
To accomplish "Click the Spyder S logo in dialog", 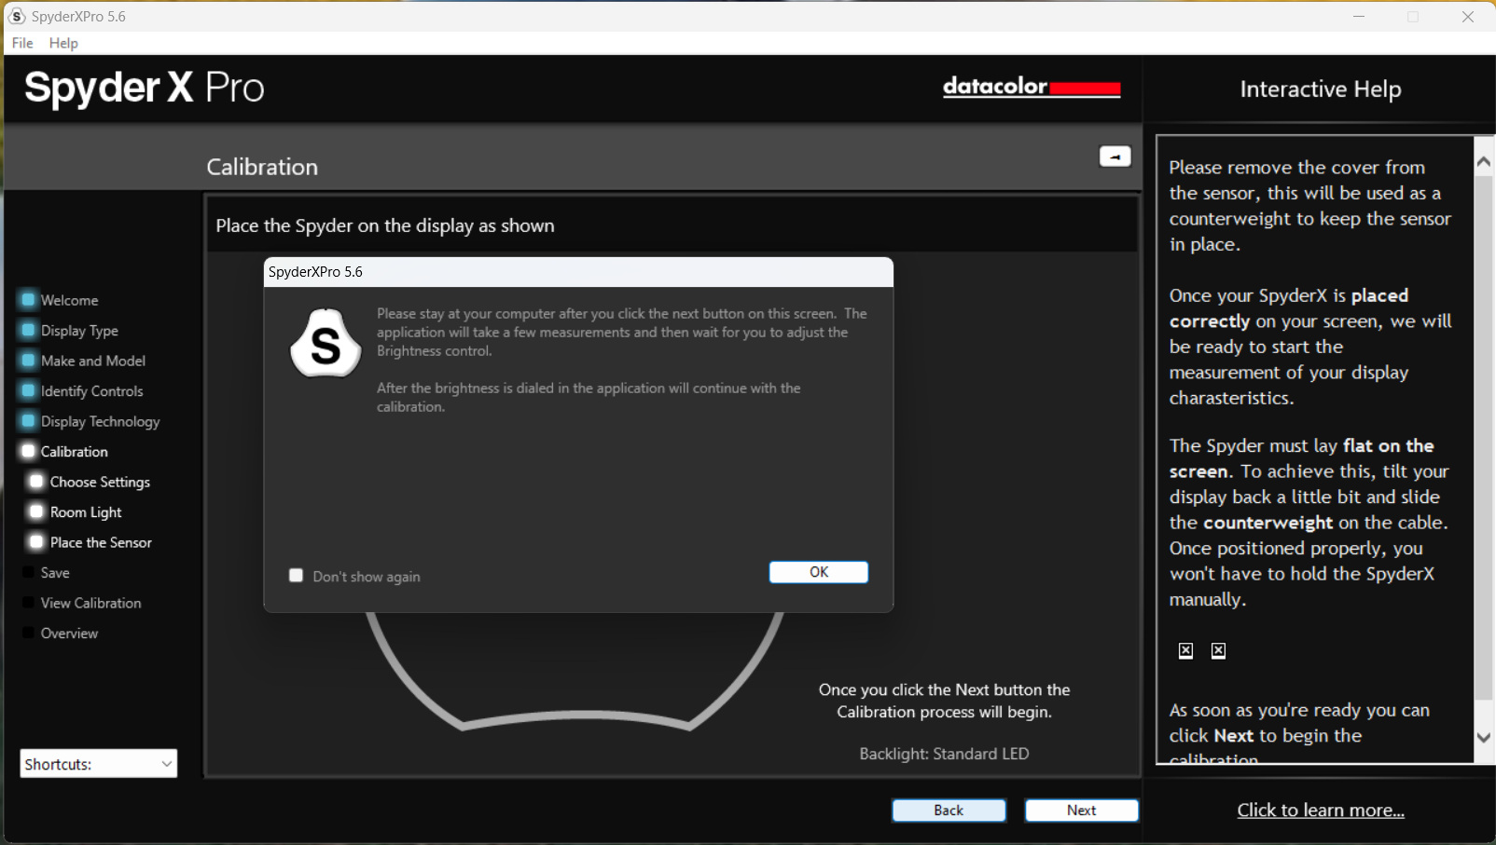I will [x=326, y=343].
